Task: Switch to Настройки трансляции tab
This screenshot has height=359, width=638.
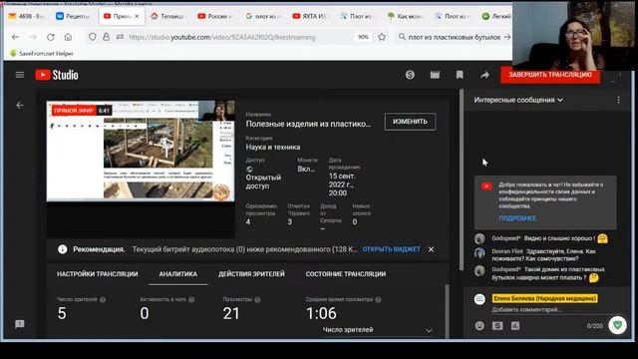Action: (98, 274)
